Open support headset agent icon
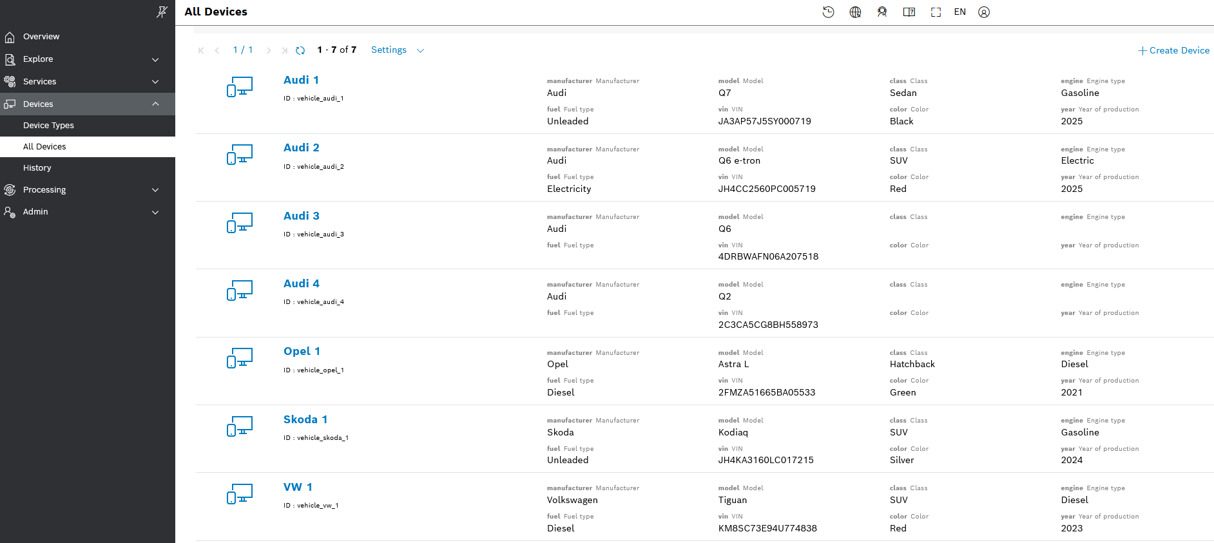Viewport: 1214px width, 543px height. pos(882,12)
